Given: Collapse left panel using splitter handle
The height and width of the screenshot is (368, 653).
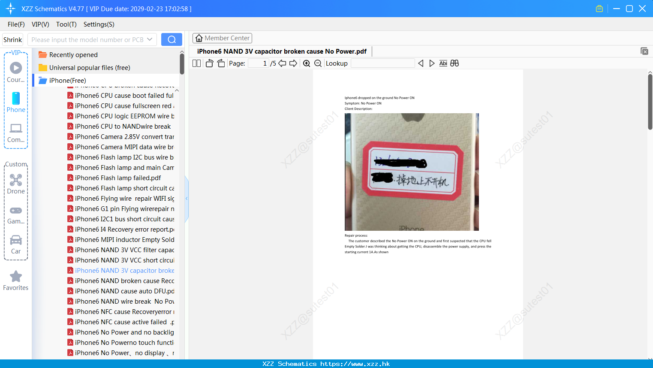Looking at the screenshot, I should pyautogui.click(x=187, y=199).
